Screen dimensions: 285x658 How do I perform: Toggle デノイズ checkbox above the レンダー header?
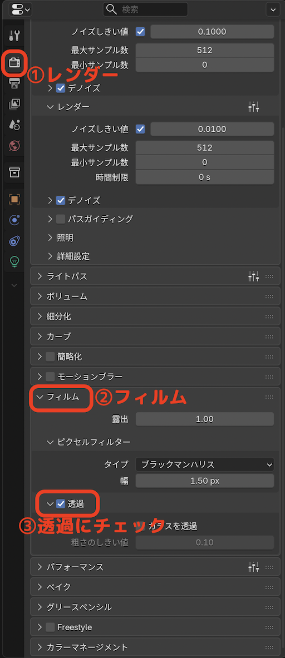click(61, 88)
